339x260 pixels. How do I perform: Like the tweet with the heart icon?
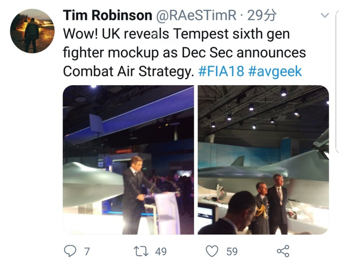(211, 250)
